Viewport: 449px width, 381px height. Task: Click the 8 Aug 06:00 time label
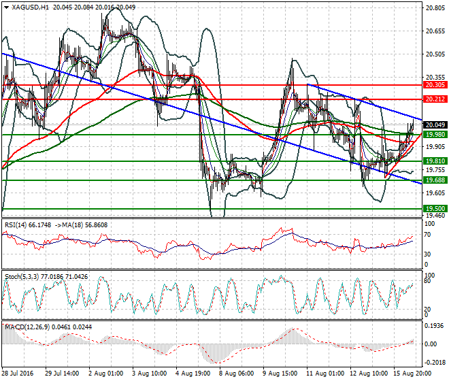pyautogui.click(x=237, y=374)
